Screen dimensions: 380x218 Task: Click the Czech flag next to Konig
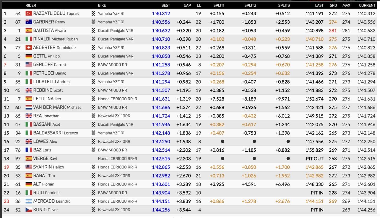[29, 210]
